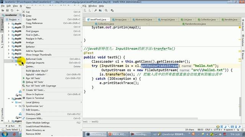Open the Mark Directory as submenu
245x137 pixels.
(x=52, y=130)
